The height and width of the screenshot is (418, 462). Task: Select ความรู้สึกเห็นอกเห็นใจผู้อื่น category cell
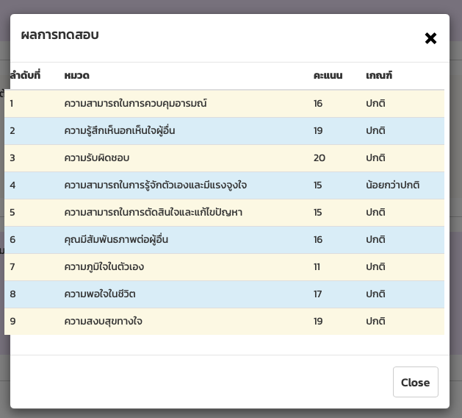pos(119,130)
